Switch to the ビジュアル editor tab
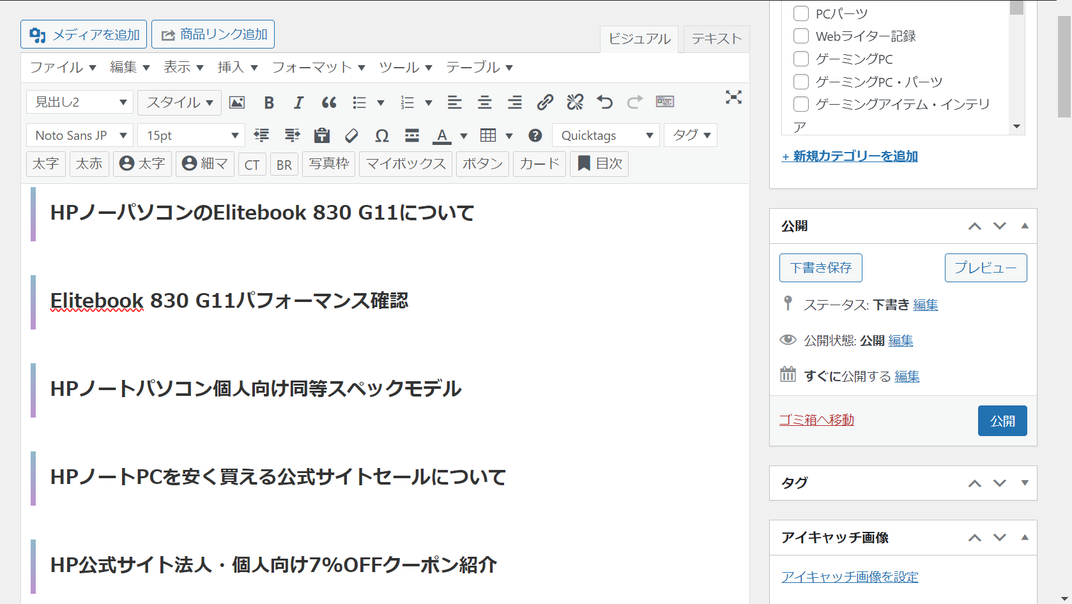1072x604 pixels. [x=639, y=39]
